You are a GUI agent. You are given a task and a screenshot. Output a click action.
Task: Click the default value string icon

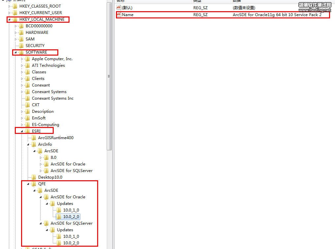[119, 8]
